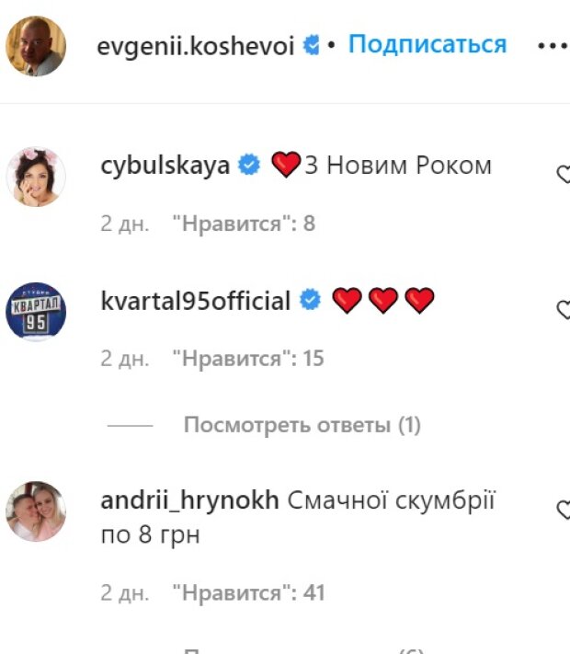Click verified badge next to kvartal95official

(310, 300)
